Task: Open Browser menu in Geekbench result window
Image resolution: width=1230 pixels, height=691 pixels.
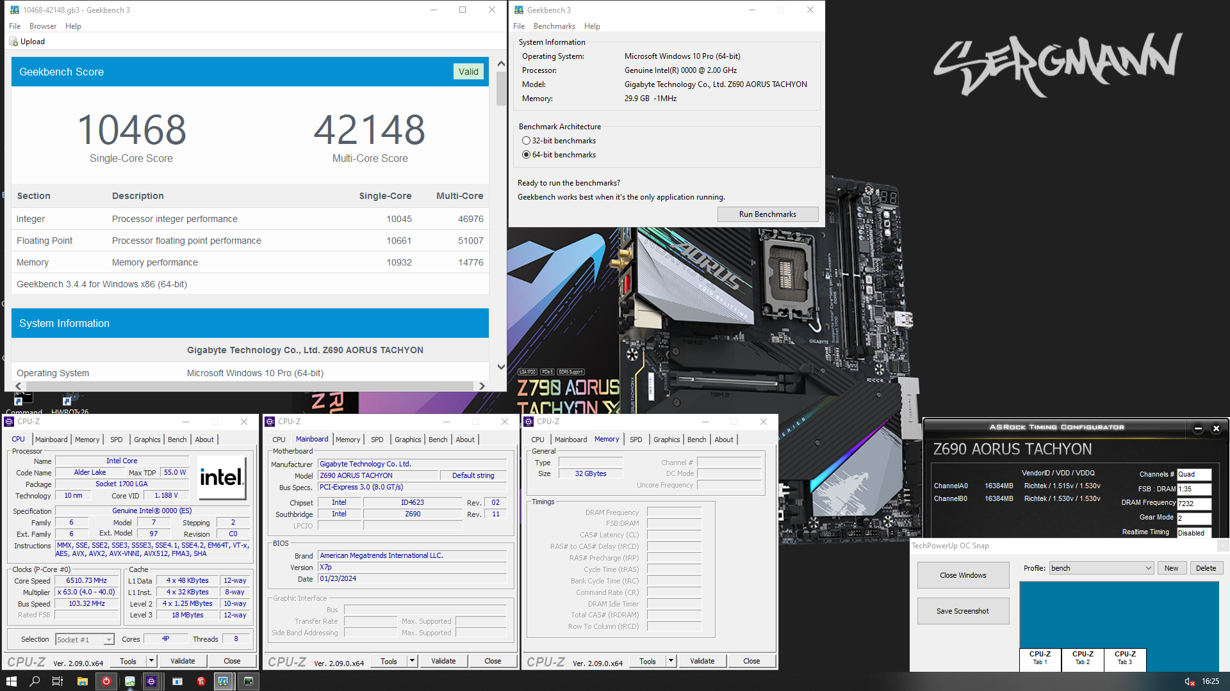Action: tap(43, 26)
